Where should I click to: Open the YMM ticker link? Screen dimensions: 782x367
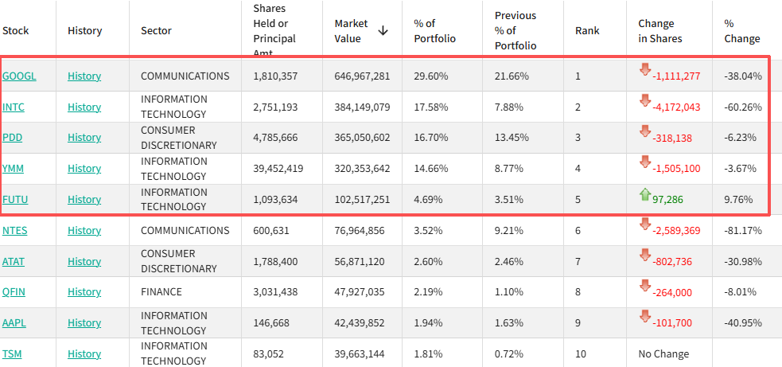tap(13, 168)
